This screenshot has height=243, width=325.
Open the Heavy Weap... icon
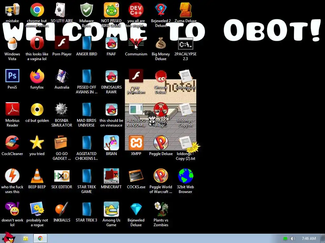coord(161,109)
